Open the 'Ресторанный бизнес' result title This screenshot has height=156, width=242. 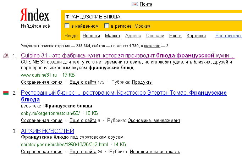(x=123, y=96)
